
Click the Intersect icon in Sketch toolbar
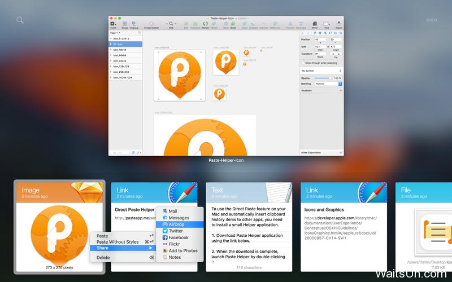tap(264, 24)
